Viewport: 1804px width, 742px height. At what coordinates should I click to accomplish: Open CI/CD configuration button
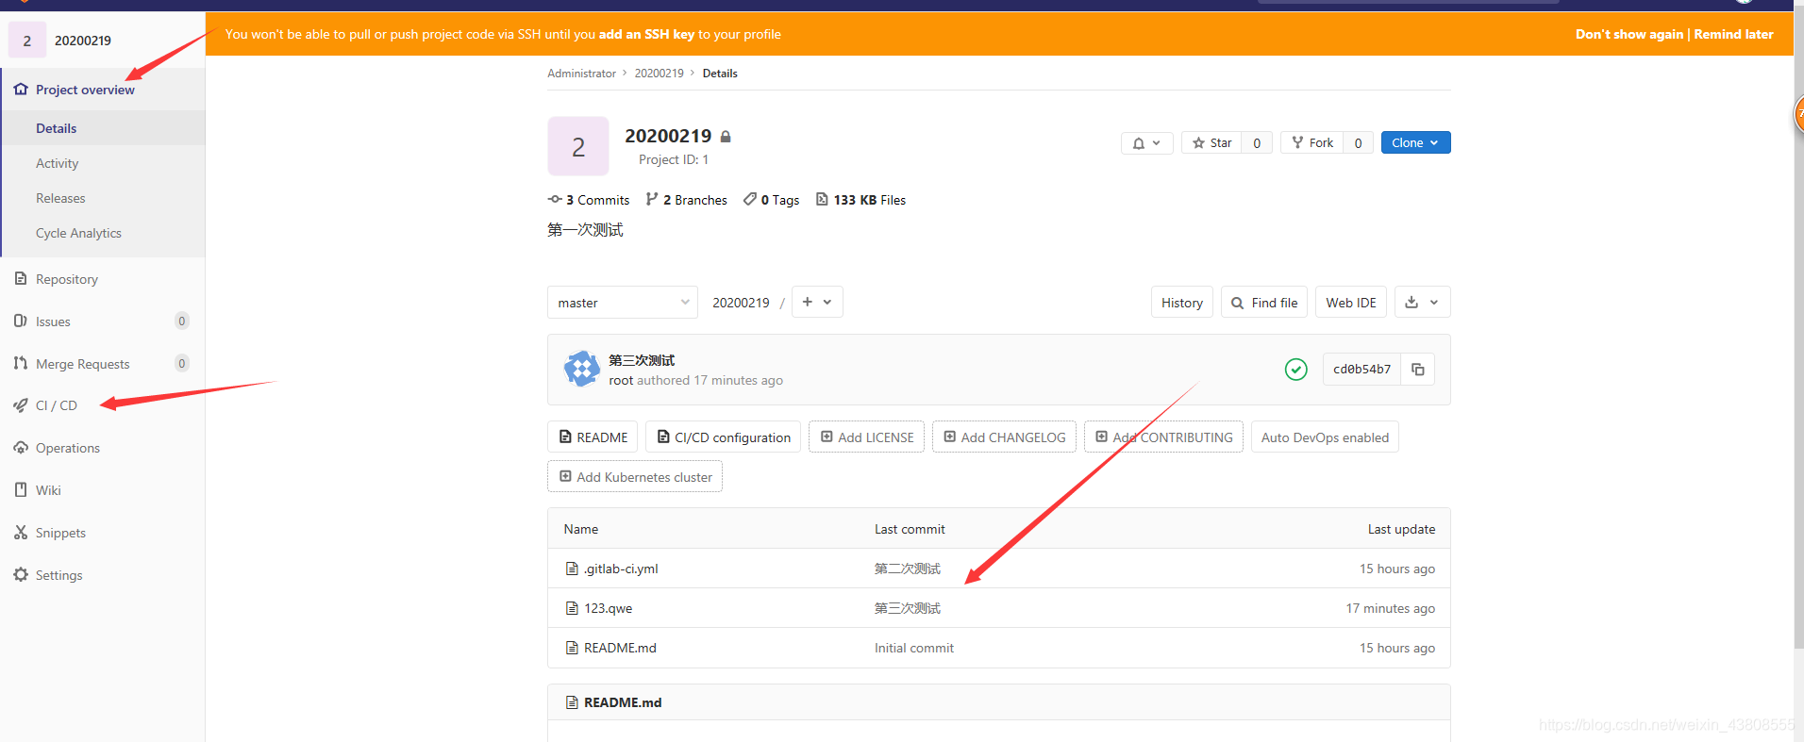(724, 437)
